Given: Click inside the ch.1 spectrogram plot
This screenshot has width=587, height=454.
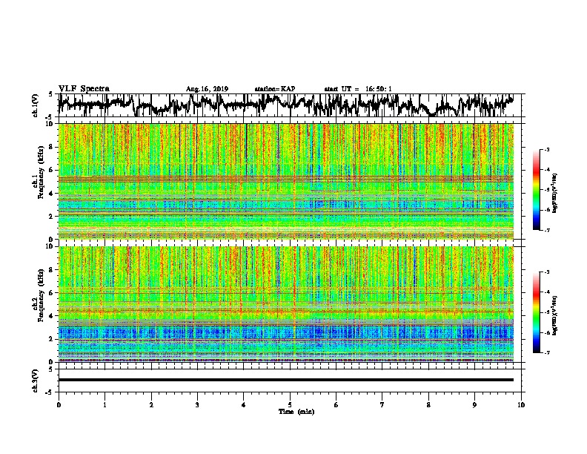Looking at the screenshot, I should (x=286, y=181).
